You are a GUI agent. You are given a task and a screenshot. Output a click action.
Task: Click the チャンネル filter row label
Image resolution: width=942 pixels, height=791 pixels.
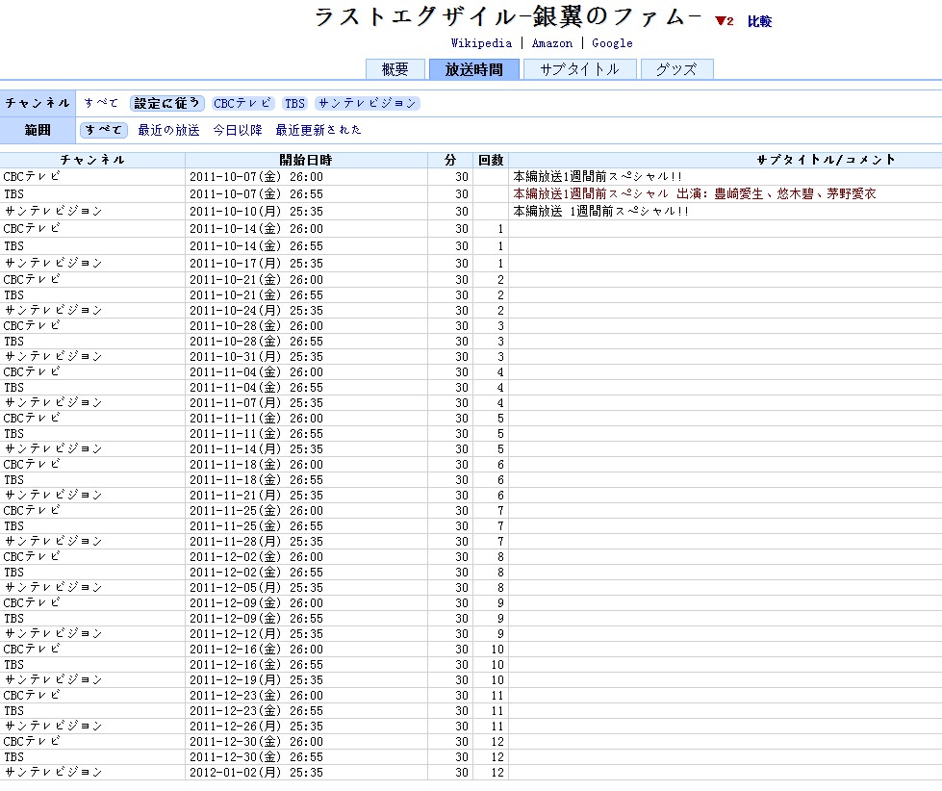coord(38,103)
